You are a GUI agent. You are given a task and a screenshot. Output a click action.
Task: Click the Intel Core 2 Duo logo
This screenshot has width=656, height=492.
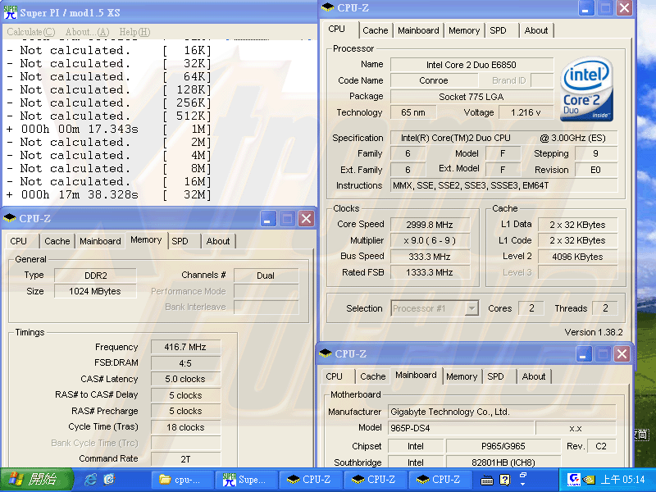coord(586,89)
